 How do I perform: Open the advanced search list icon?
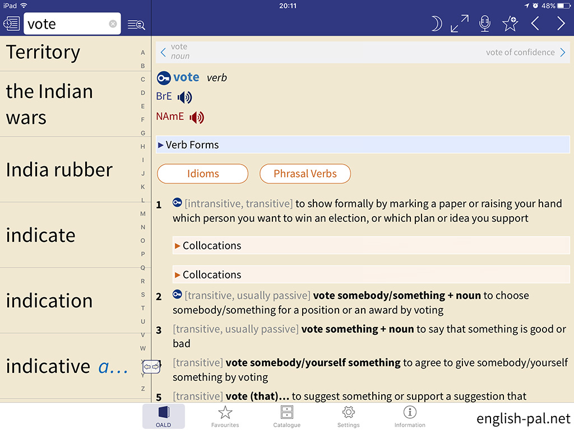click(x=136, y=24)
